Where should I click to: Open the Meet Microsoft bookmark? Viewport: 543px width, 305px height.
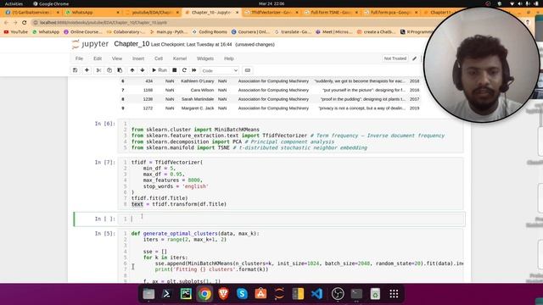[x=333, y=32]
